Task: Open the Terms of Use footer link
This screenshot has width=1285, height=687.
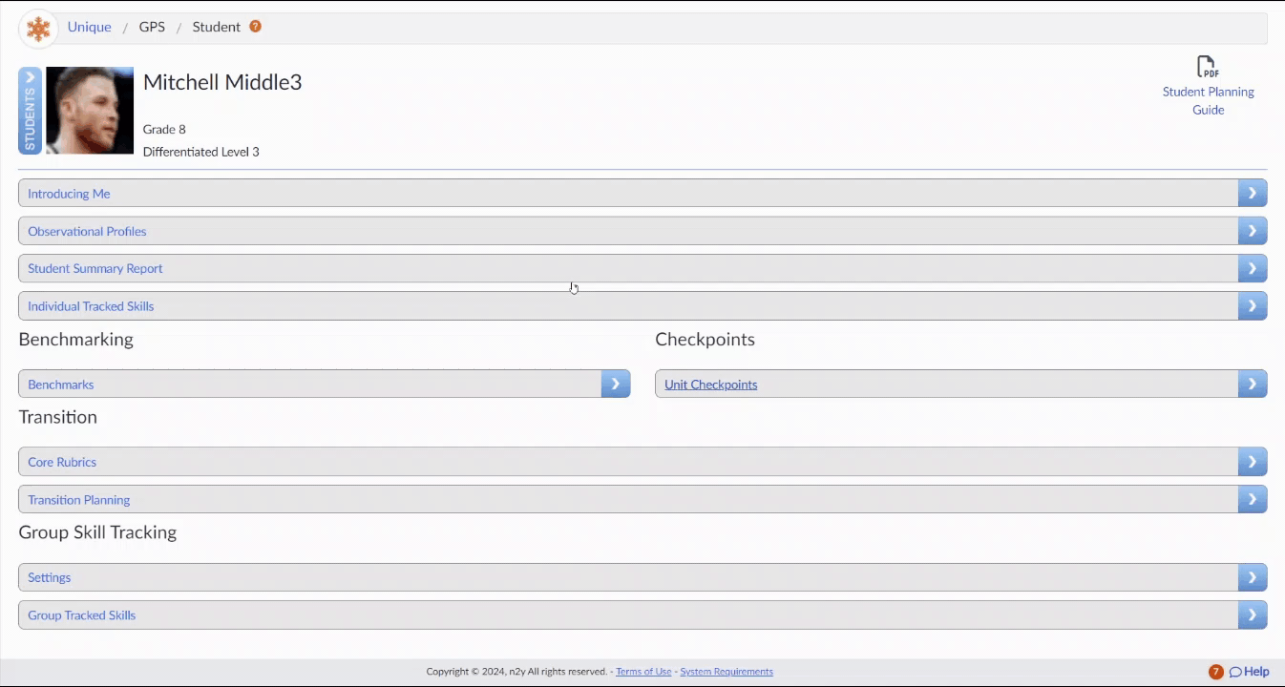Action: pos(643,672)
